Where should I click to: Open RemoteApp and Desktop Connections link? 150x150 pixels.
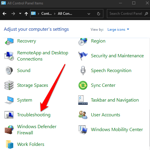(x=43, y=56)
